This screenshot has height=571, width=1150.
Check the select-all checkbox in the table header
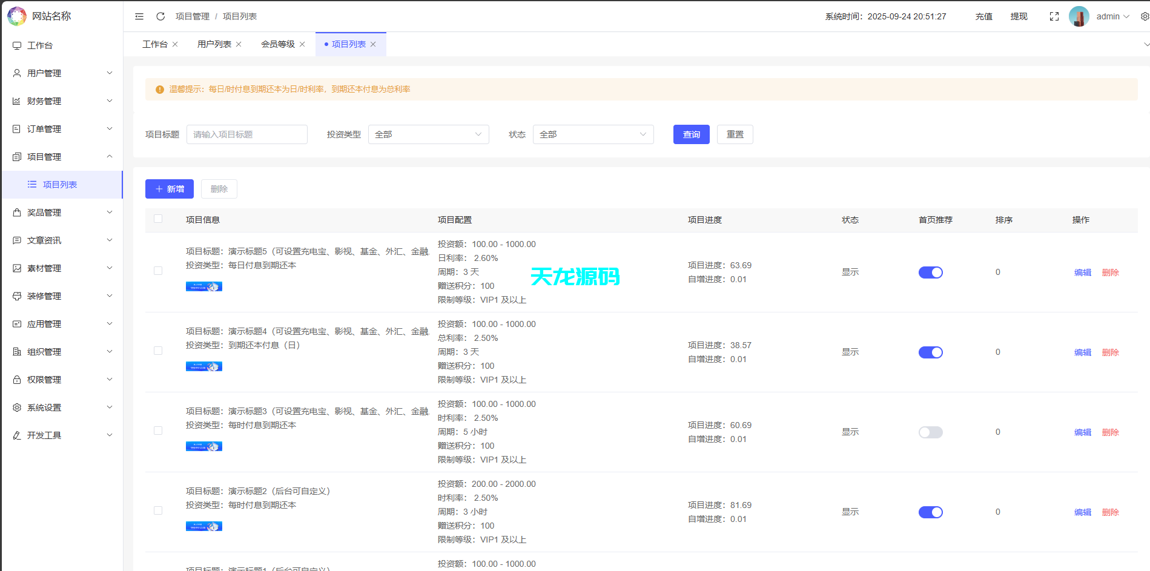(x=159, y=219)
